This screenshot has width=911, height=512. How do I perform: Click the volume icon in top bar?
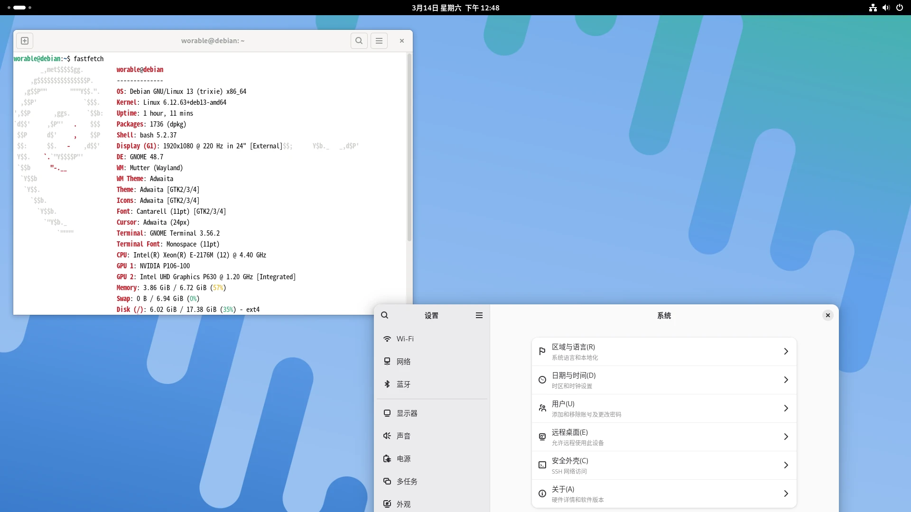(886, 8)
